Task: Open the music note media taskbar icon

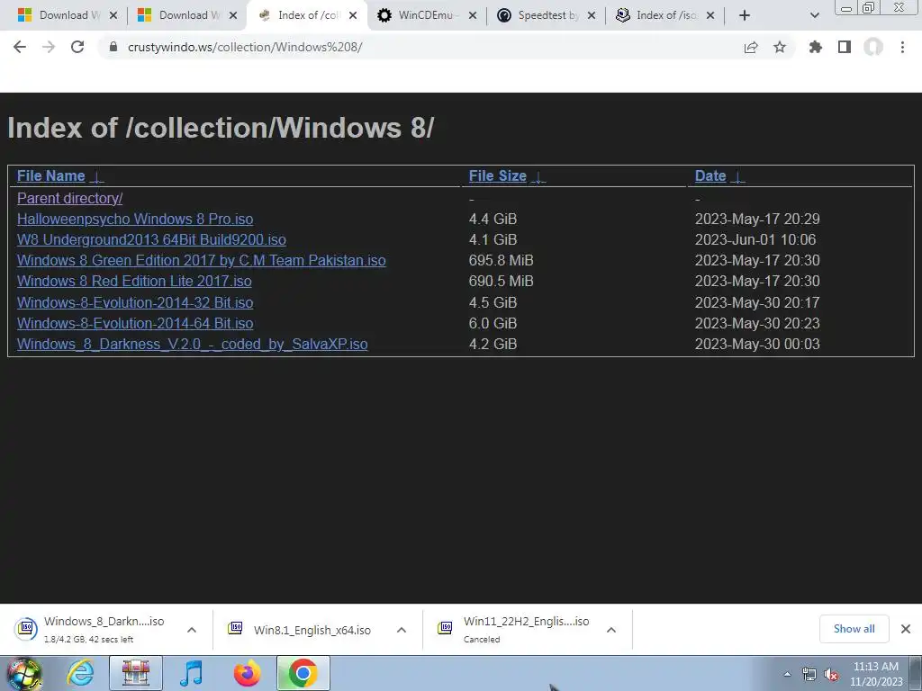Action: coord(191,673)
